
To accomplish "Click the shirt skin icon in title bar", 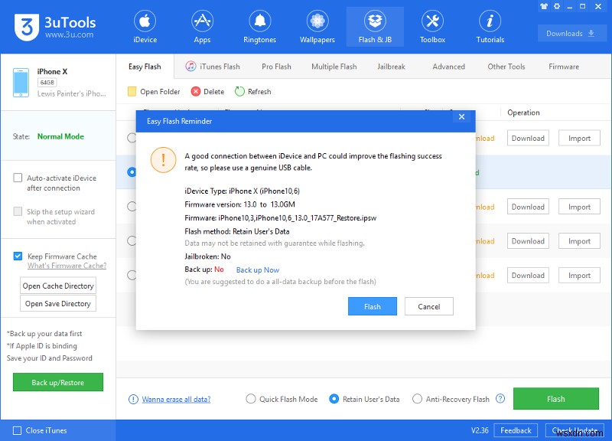I will point(544,6).
